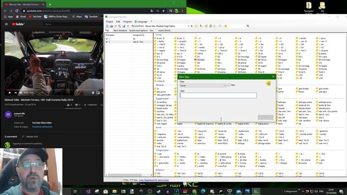Open the Record From device dropdown
347x195 pixels.
click(188, 26)
